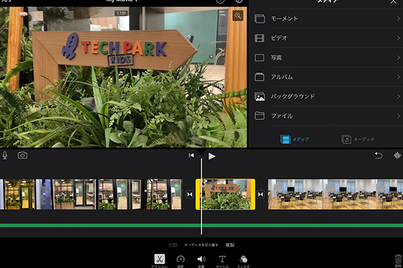Edit the transition after the TECH PARK clip
The height and width of the screenshot is (268, 403).
261,194
